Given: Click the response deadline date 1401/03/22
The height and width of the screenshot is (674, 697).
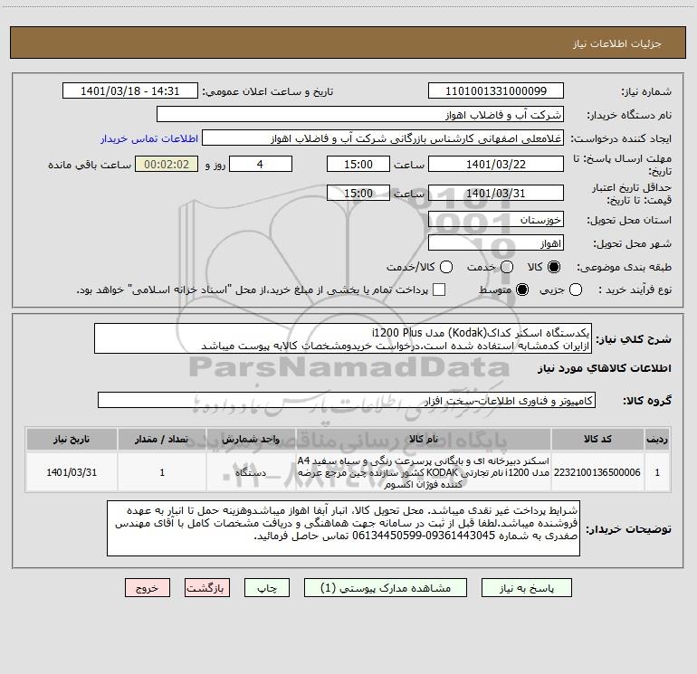Looking at the screenshot, I should pyautogui.click(x=496, y=164).
